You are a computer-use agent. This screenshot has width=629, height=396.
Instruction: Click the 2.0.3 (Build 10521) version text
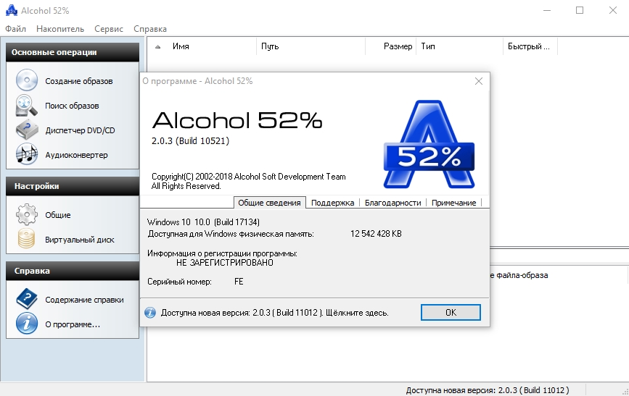coord(191,141)
